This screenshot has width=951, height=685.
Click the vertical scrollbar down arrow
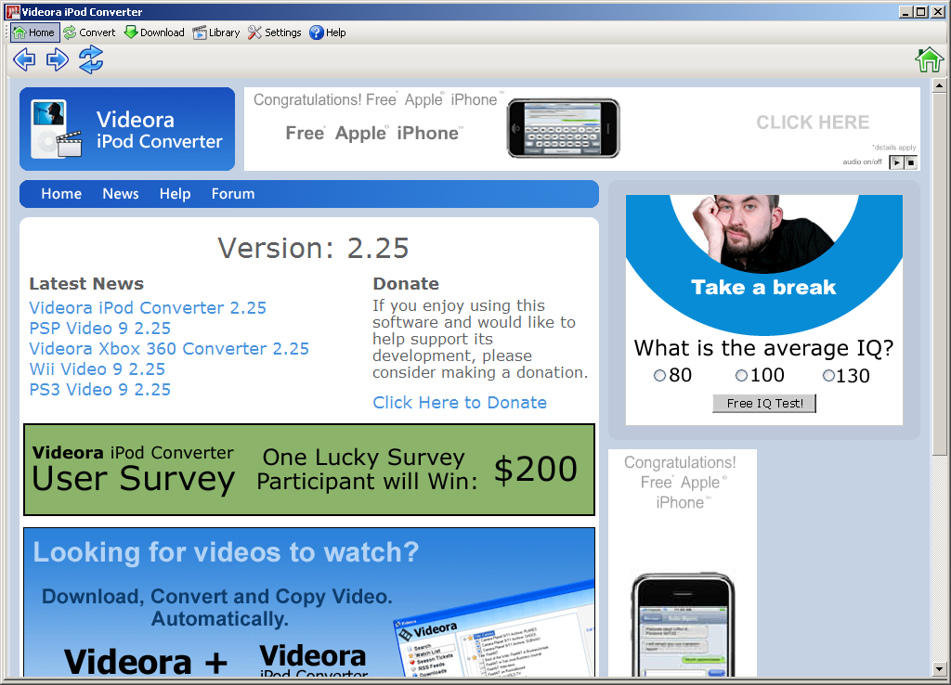(x=940, y=670)
